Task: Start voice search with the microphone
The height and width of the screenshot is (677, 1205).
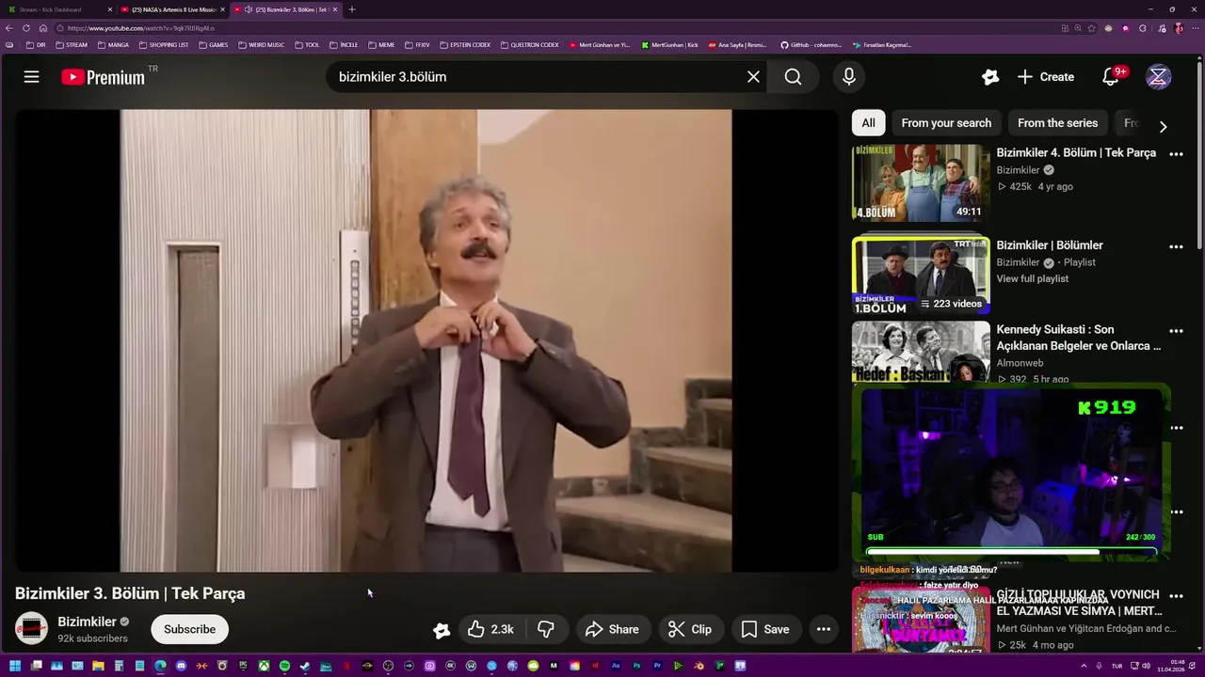Action: (x=849, y=77)
